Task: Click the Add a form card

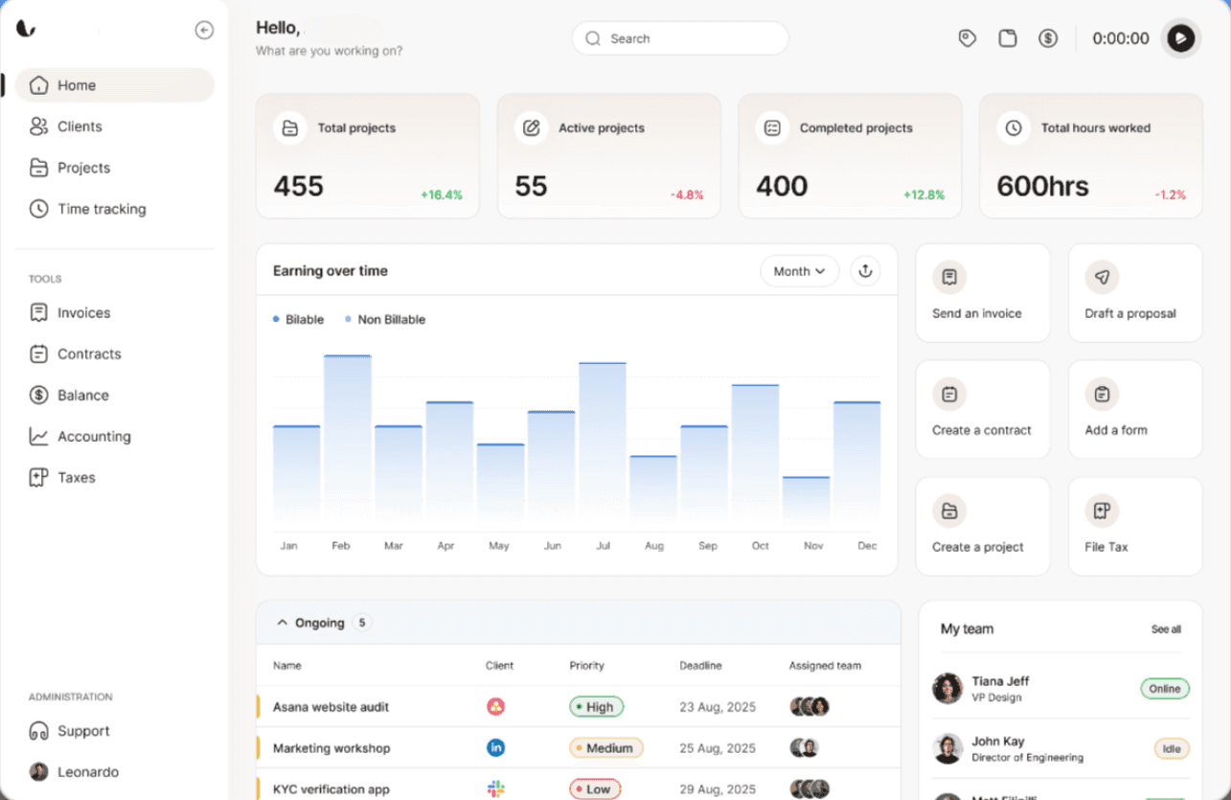Action: click(1135, 410)
